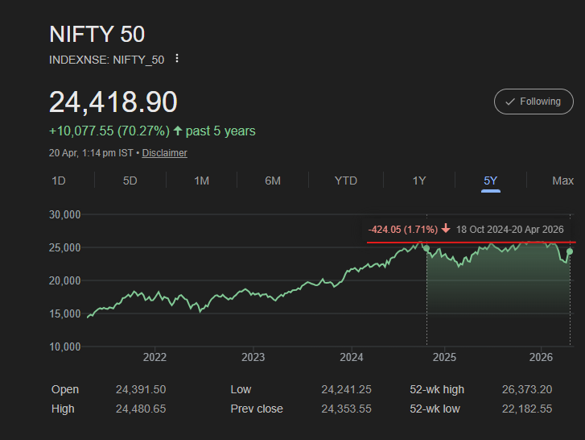585x440 pixels.
Task: Click the 52-wk high value 26,373.20
Action: pos(527,389)
